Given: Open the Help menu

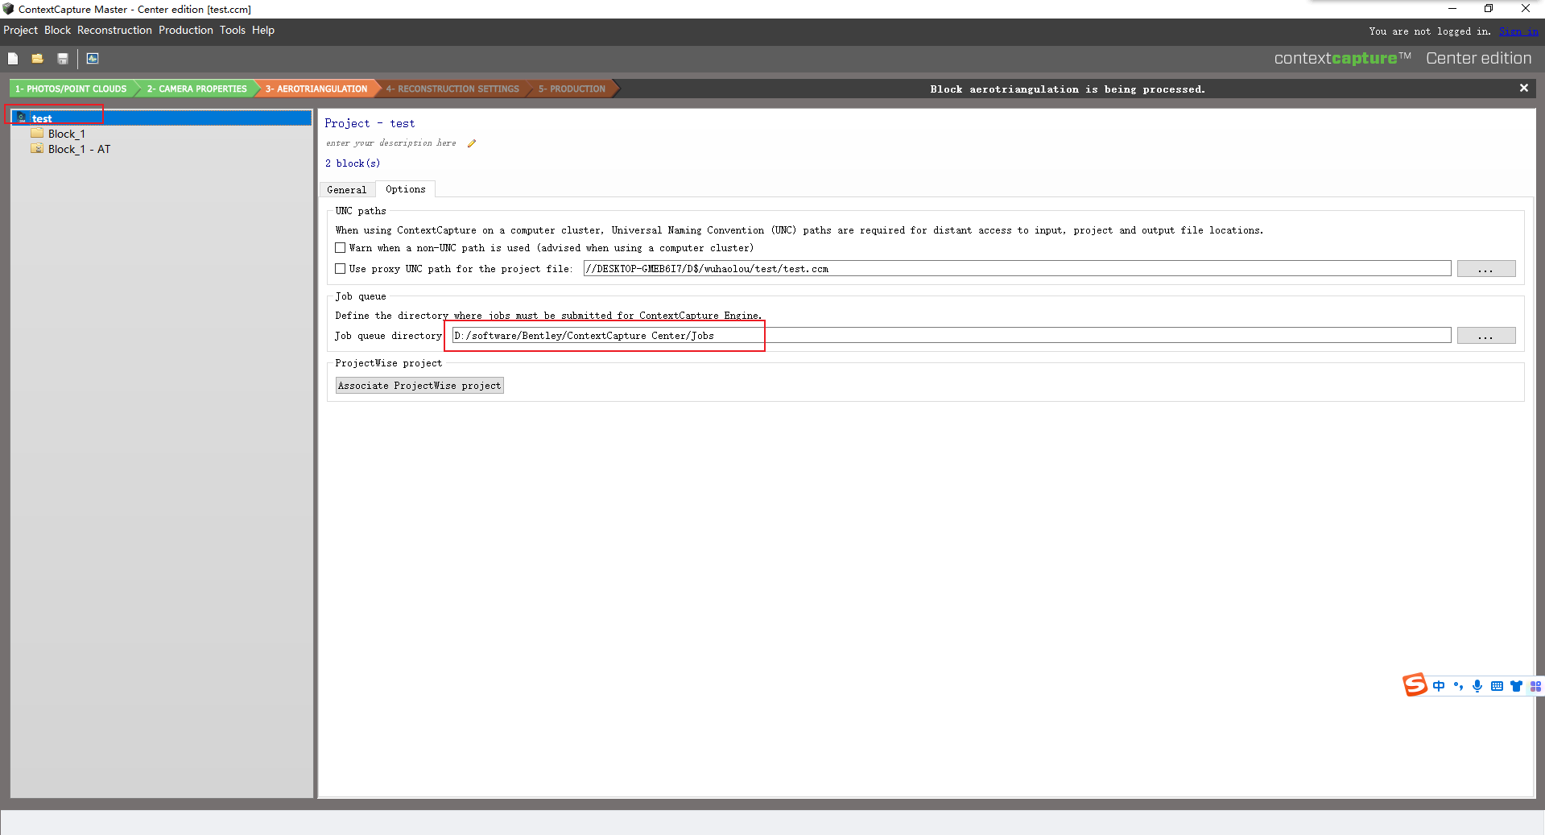Looking at the screenshot, I should (263, 31).
